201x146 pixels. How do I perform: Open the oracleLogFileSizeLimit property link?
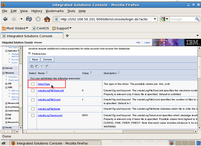tap(51, 91)
